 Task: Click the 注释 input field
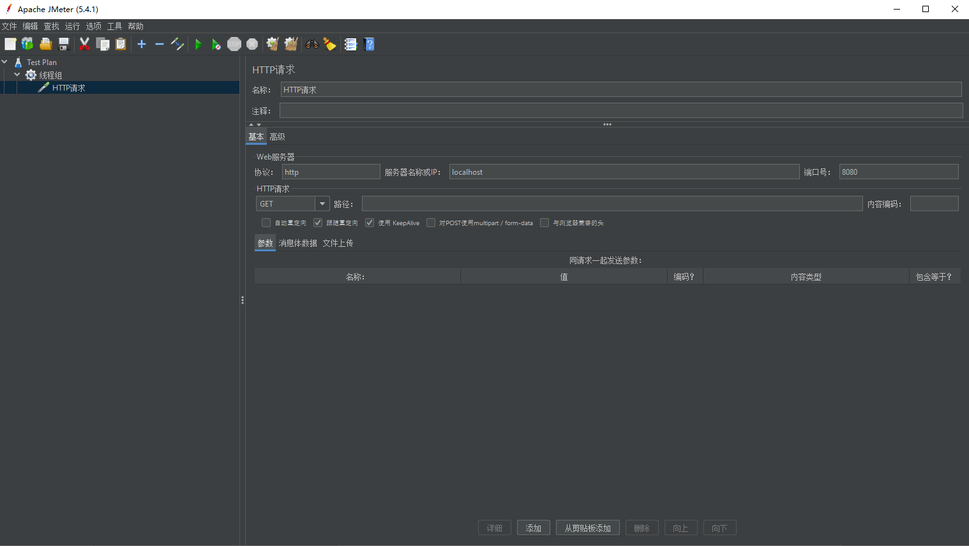click(x=621, y=110)
